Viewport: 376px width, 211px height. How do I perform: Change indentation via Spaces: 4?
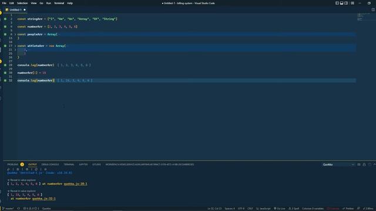coord(230,209)
